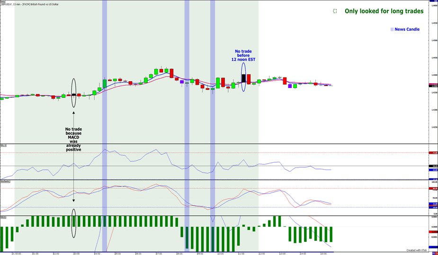This screenshot has height=255, width=438.
Task: Select the Data panel label
Action: pyautogui.click(x=2, y=1)
